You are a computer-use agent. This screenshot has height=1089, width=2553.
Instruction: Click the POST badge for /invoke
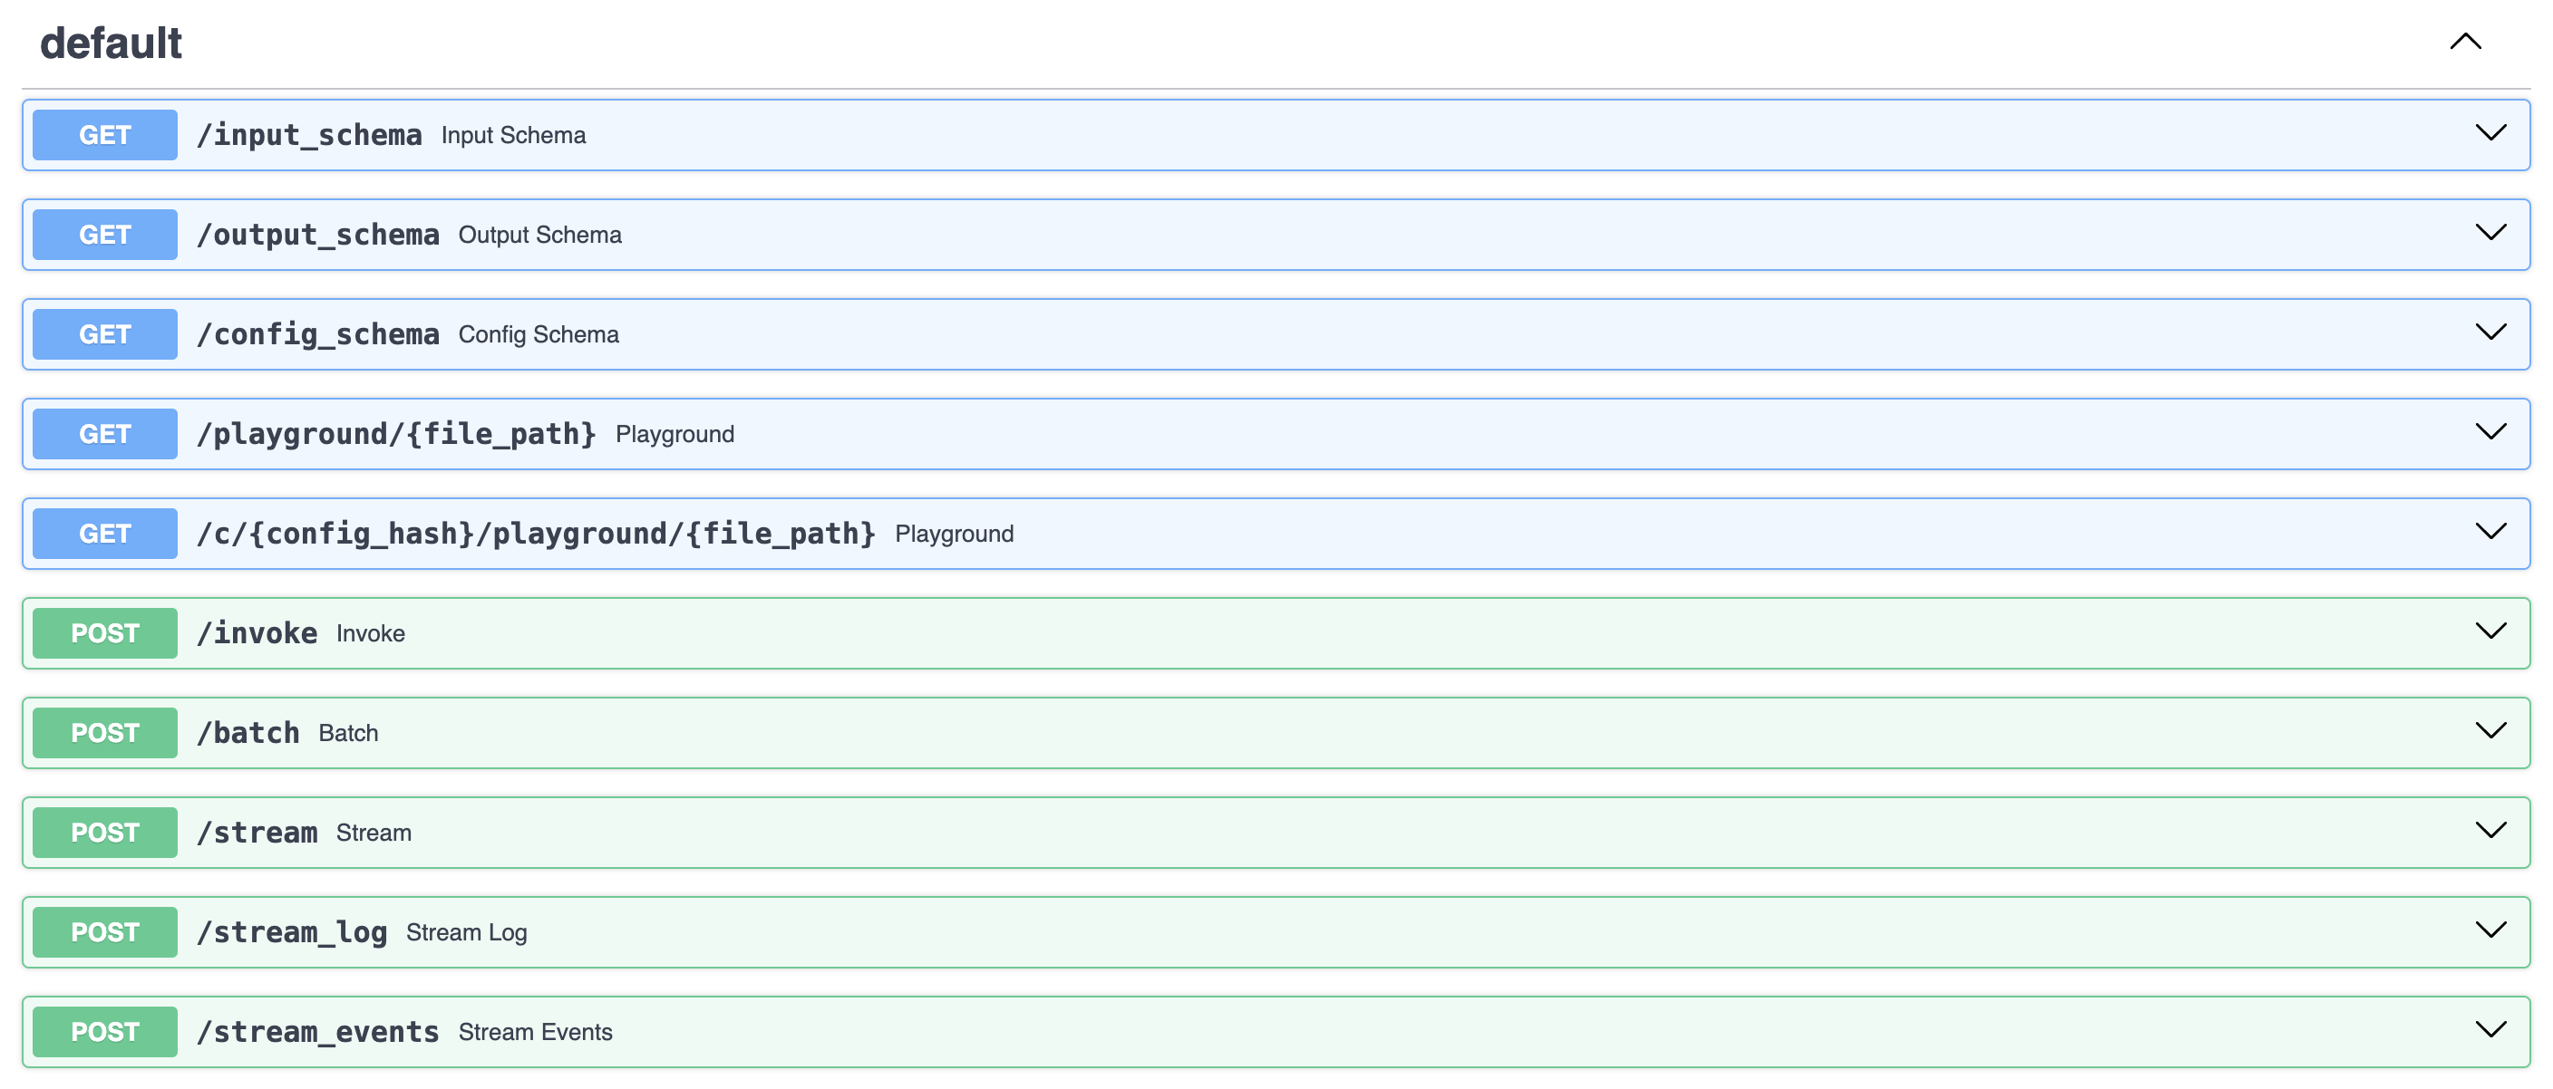coord(105,633)
